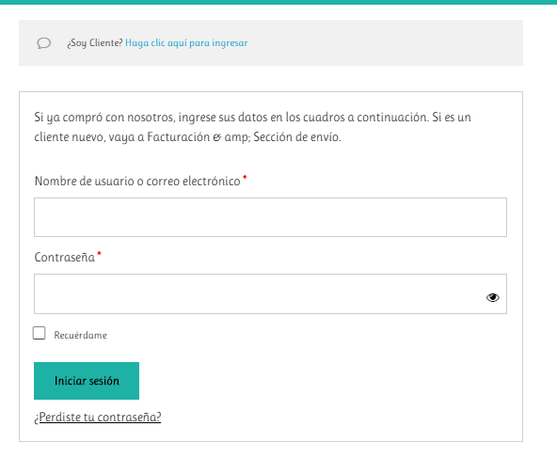
Task: Click the red asterisk beside Contraseña
Action: coord(99,253)
